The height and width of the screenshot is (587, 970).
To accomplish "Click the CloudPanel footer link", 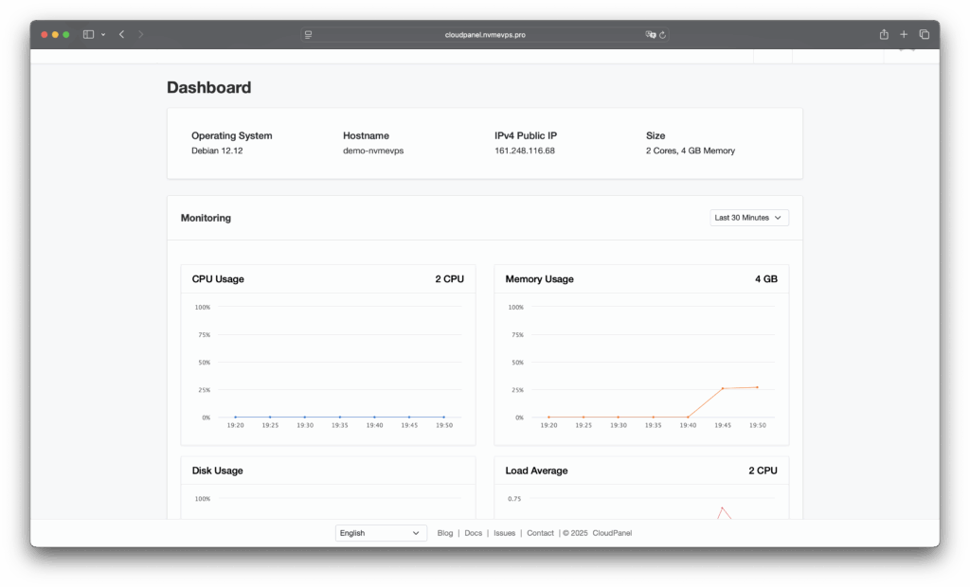I will point(612,533).
